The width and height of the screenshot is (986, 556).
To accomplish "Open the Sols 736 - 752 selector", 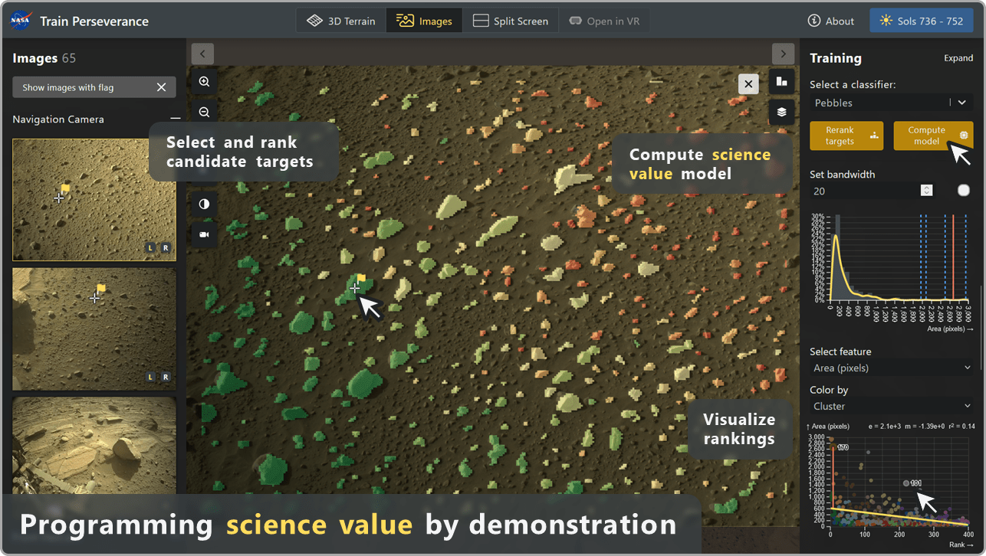I will point(922,21).
